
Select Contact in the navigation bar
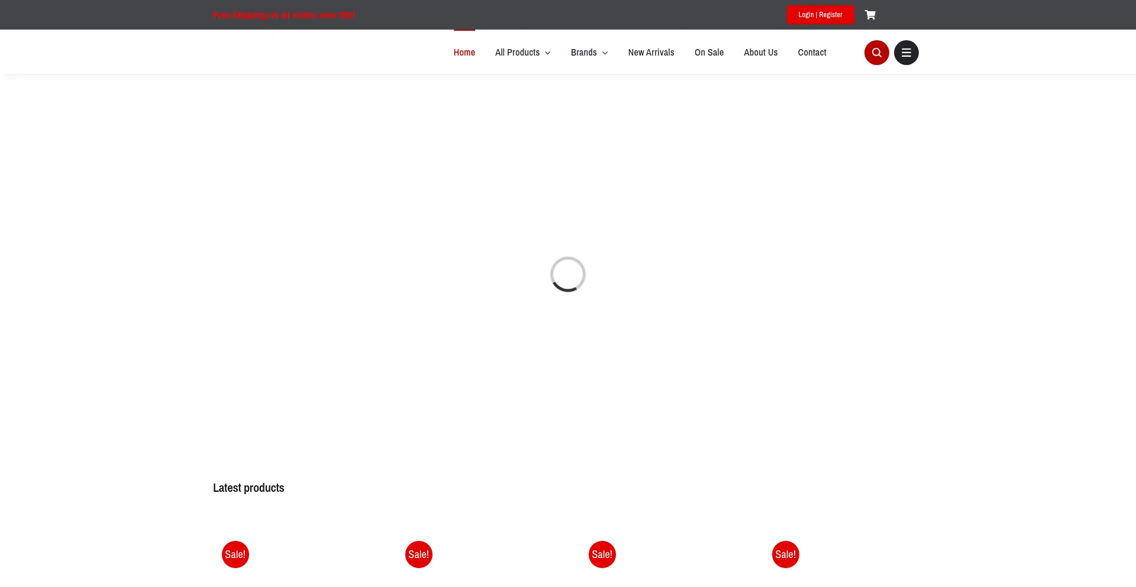812,53
